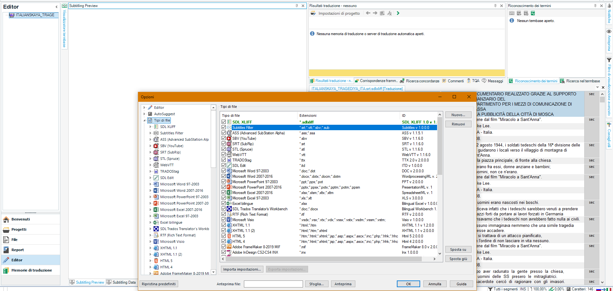This screenshot has height=291, width=613.
Task: Pin the Subtitling Preview panel
Action: coord(297,6)
